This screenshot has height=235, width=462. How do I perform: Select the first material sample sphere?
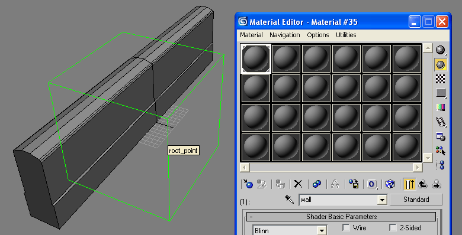click(x=256, y=58)
